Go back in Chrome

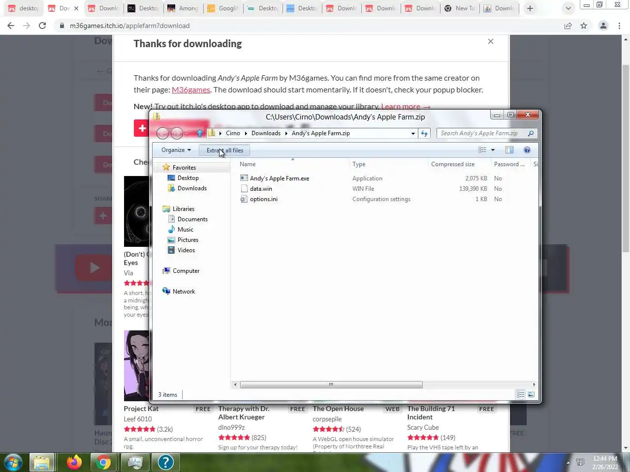click(x=11, y=26)
